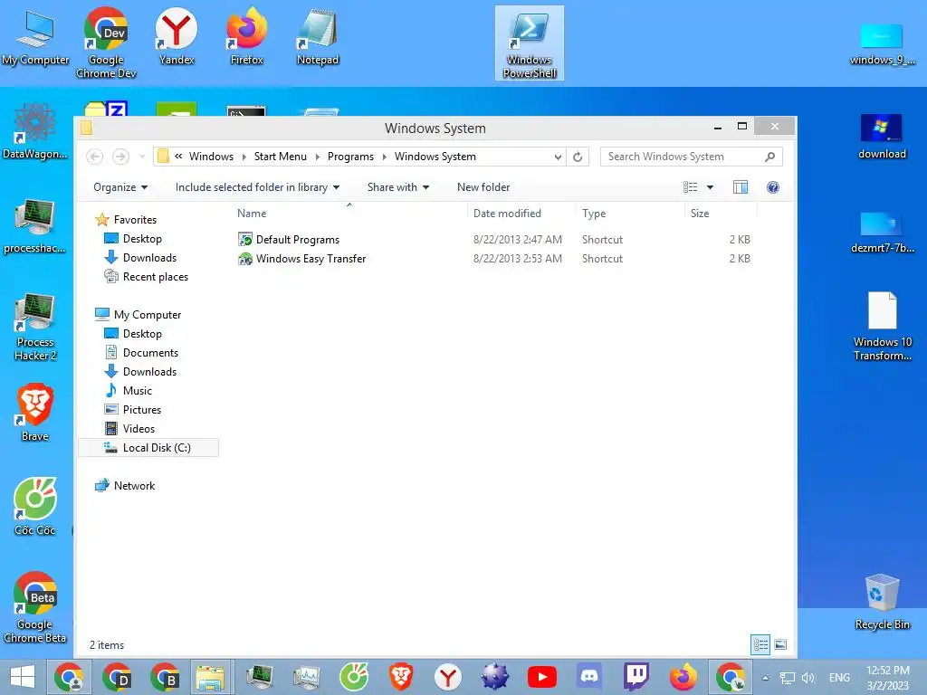This screenshot has width=927, height=695.
Task: Click the Start button on taskbar
Action: pos(23,677)
